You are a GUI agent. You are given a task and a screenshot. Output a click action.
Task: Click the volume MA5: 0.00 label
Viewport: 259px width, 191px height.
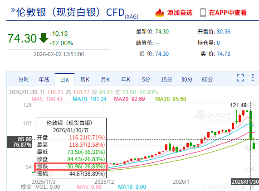tap(89, 187)
